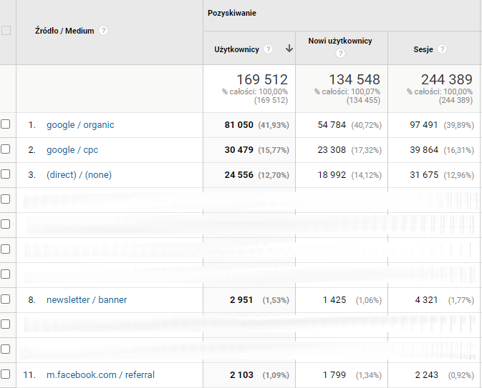Screen dimensions: 482x388
Task: Check the newsletter / banner row checkbox
Action: point(6,299)
